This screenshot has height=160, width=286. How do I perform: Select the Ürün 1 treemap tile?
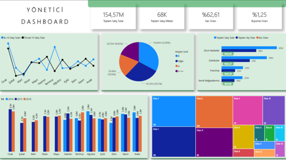[x=174, y=142]
